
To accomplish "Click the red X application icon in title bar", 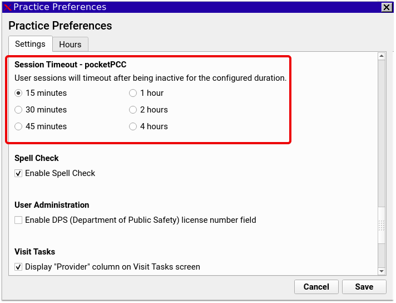I will tap(8, 7).
